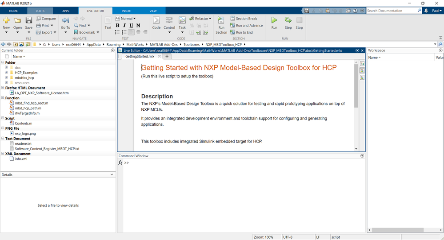Close the GettingStarted.mlx tab
The image size is (444, 240).
160,56
